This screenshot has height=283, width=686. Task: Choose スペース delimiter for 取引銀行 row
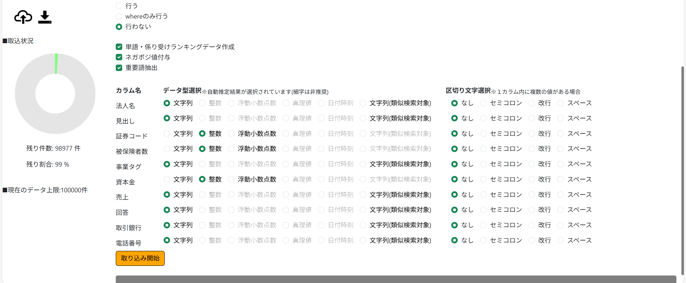click(561, 225)
